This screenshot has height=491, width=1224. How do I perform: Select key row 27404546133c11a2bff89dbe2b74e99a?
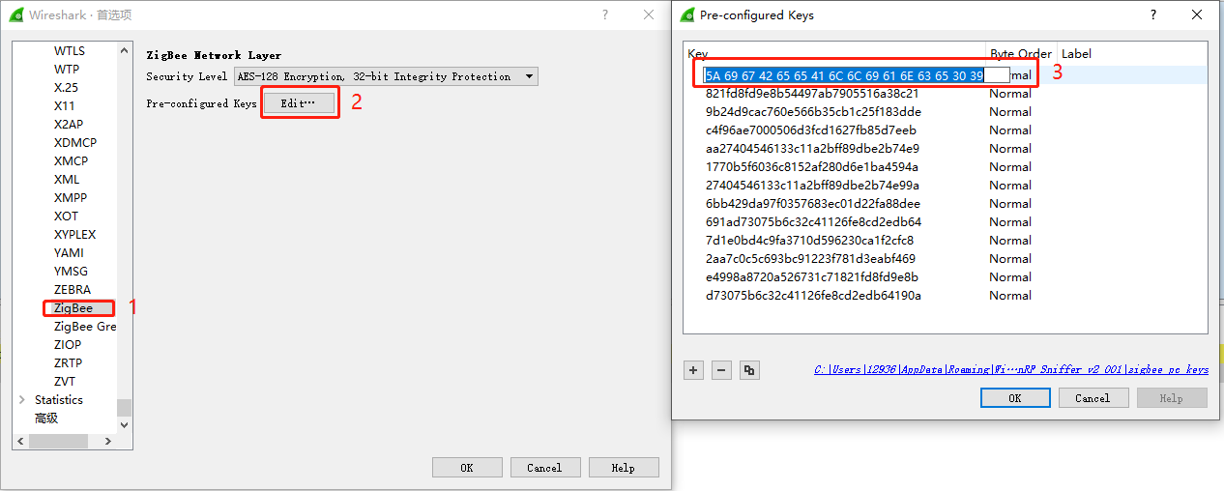click(x=812, y=186)
